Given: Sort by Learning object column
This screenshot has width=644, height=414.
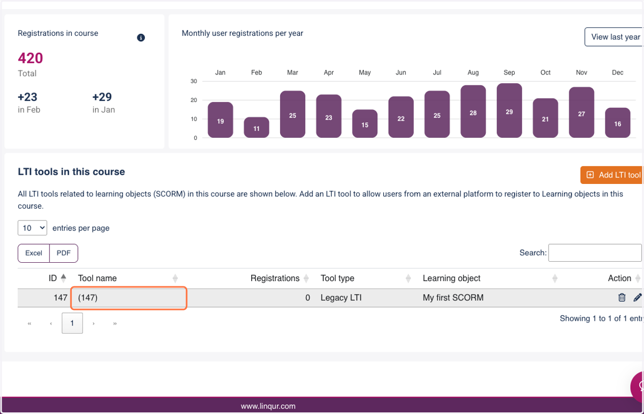Looking at the screenshot, I should (555, 278).
